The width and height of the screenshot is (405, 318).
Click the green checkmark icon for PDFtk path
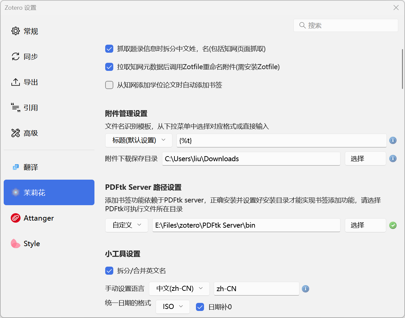tap(393, 225)
